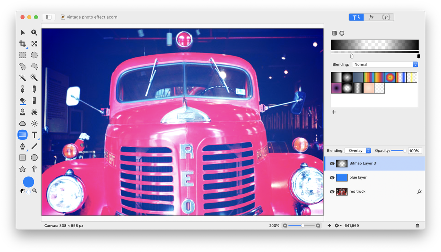Hide the blue layer via eye icon
This screenshot has height=252, width=441.
coord(332,178)
